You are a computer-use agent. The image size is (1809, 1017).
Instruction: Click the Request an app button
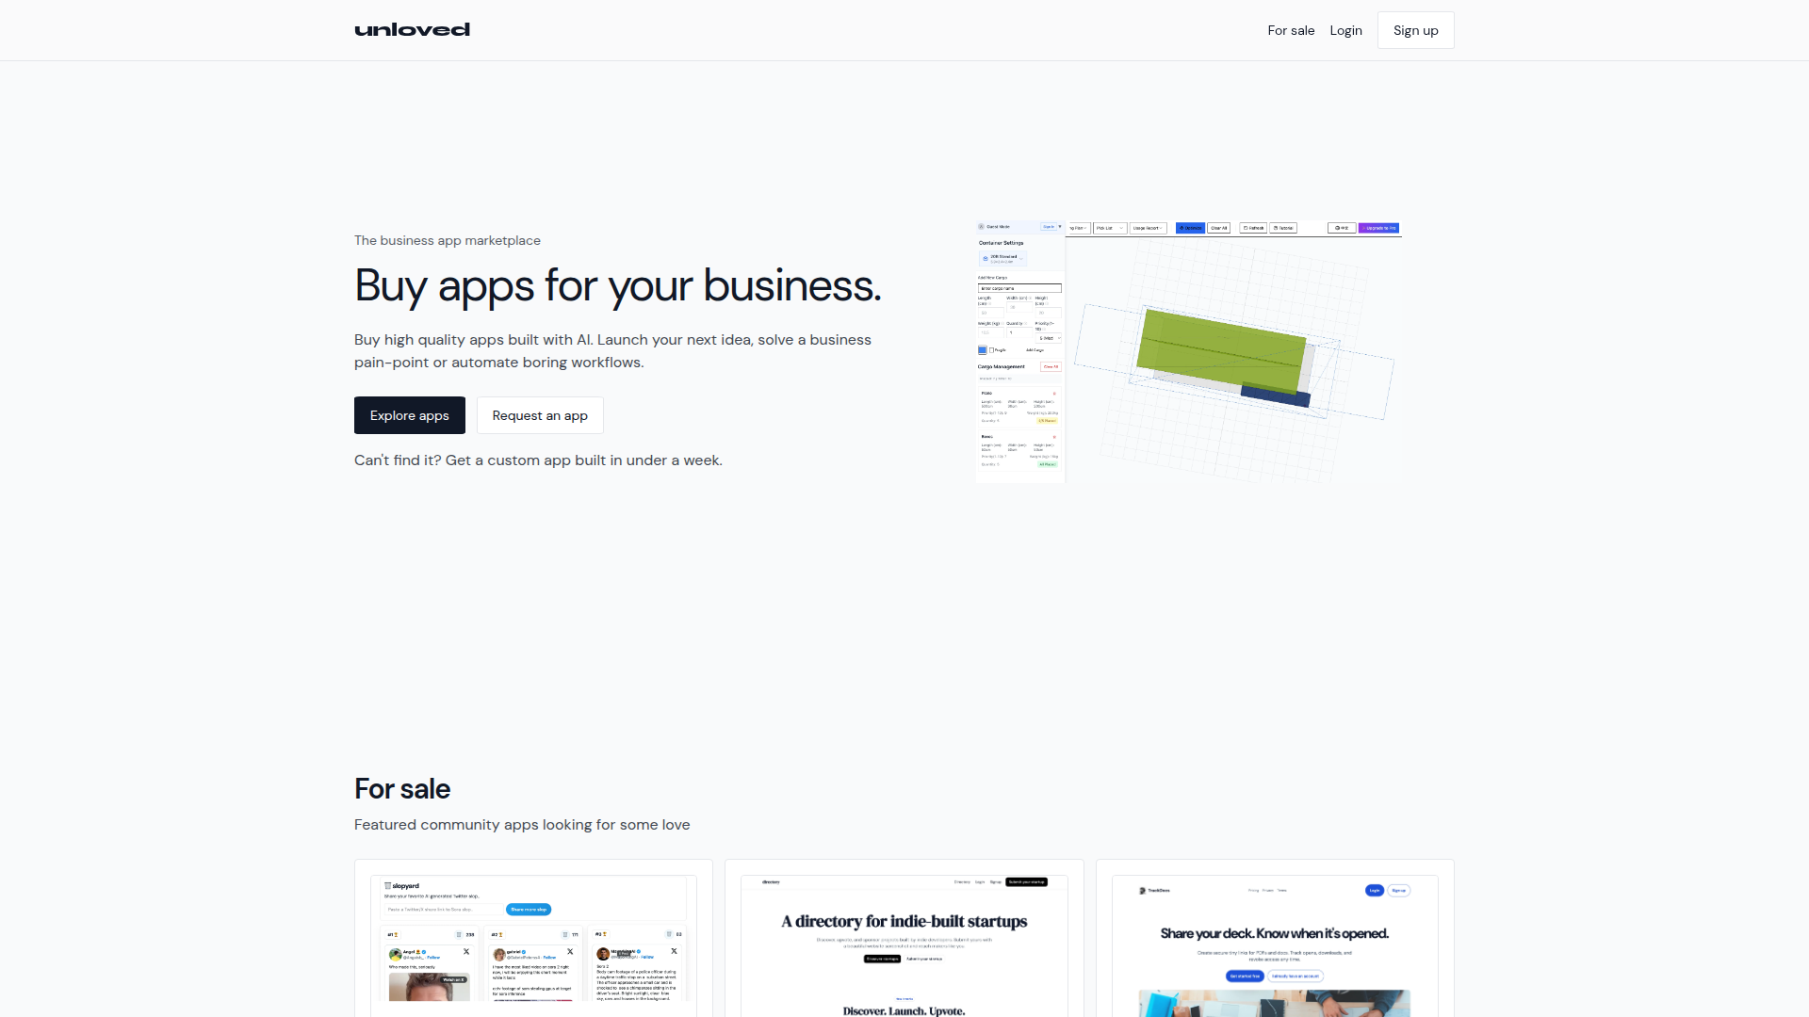coord(540,415)
